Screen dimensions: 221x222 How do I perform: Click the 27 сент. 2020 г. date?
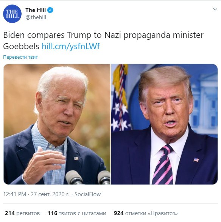coord(50,194)
